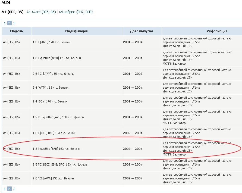Viewport: 242px width, 193px height.
Task: Click МКПП, Вариатор in 1.9 TDI quattro row
Action: point(174,123)
